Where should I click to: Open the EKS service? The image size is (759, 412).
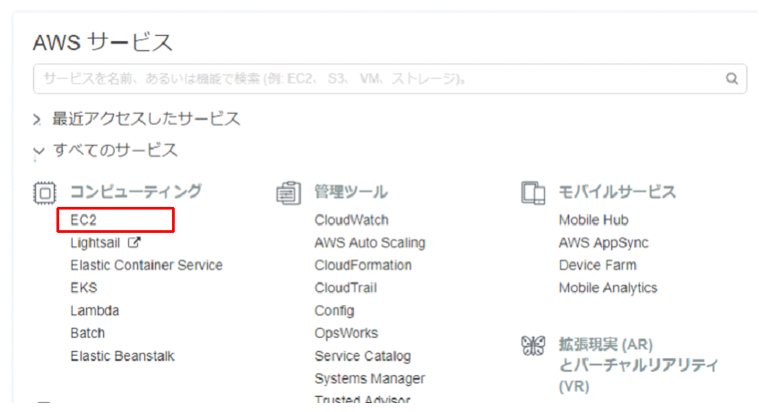tap(83, 288)
